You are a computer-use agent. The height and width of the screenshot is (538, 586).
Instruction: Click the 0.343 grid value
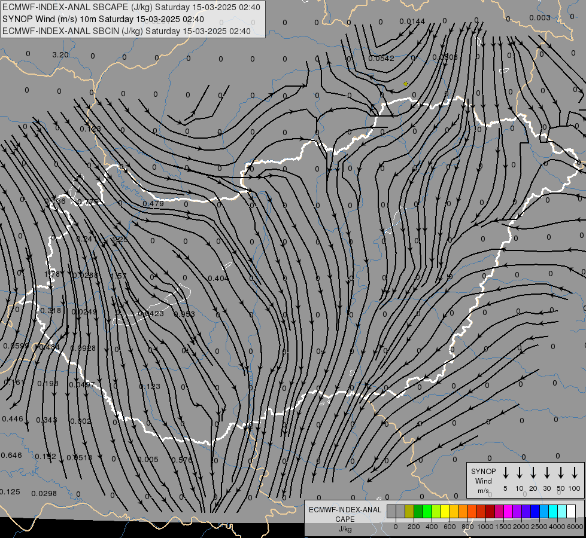pyautogui.click(x=46, y=420)
